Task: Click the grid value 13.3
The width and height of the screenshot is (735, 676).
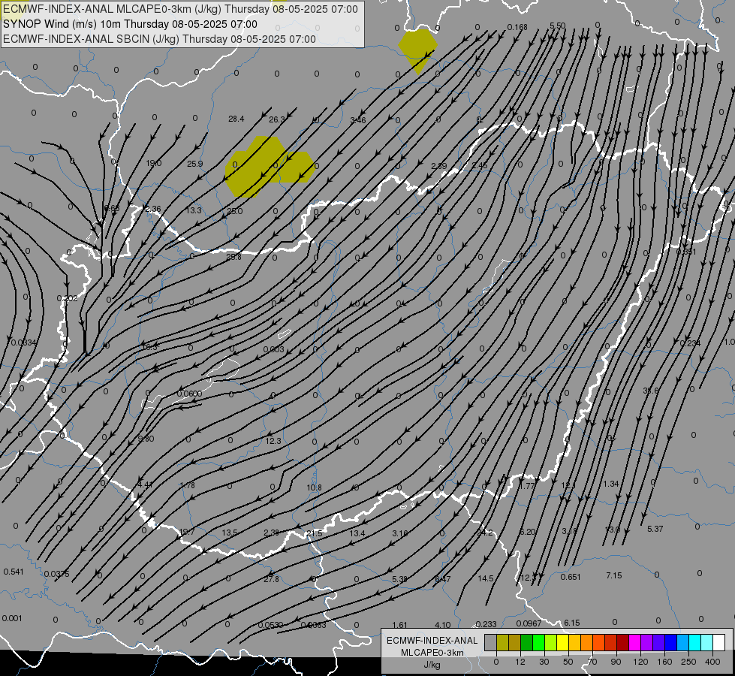Action: (194, 210)
